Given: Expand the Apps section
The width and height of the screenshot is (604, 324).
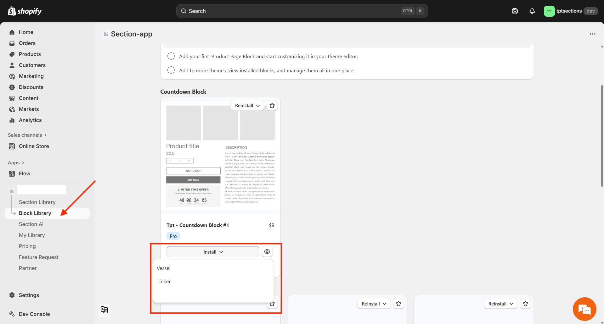Looking at the screenshot, I should click(16, 163).
